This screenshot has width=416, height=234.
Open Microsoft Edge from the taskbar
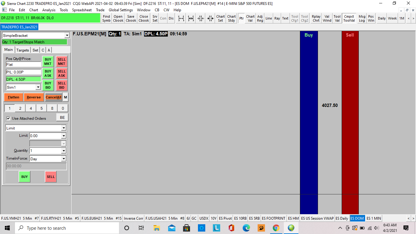[x=246, y=228]
